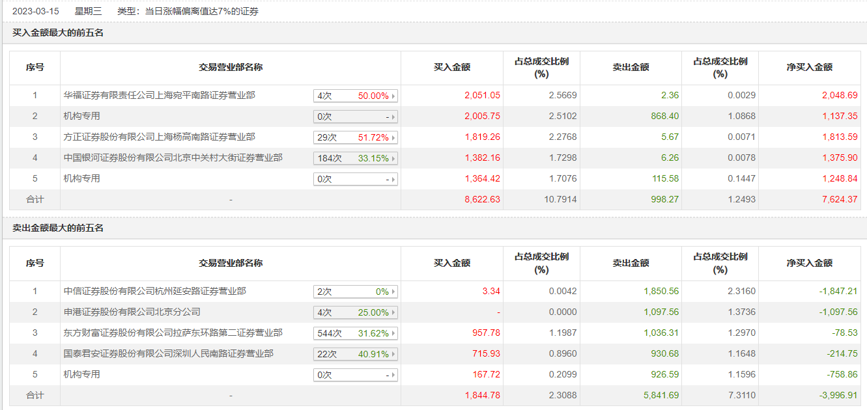867x410 pixels.
Task: Expand the "4次 50.00%" dropdown for 华福证券
Action: (356, 96)
